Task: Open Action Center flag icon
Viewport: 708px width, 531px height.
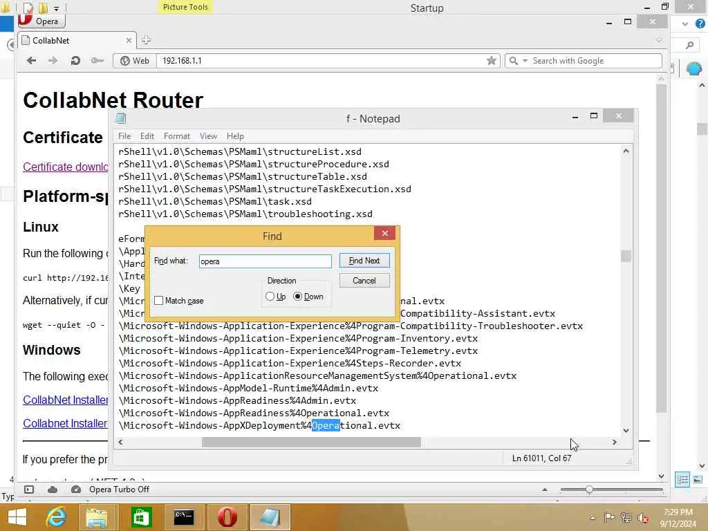Action: [609, 517]
